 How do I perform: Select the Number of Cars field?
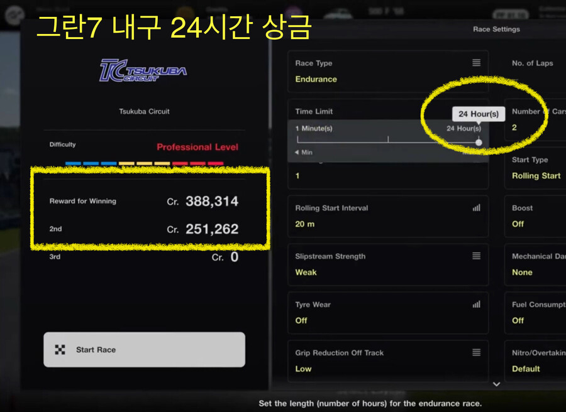pos(535,119)
